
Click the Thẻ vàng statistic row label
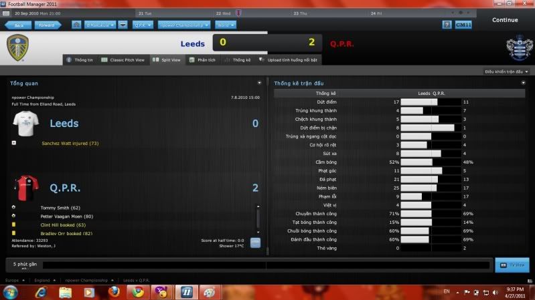click(x=327, y=248)
